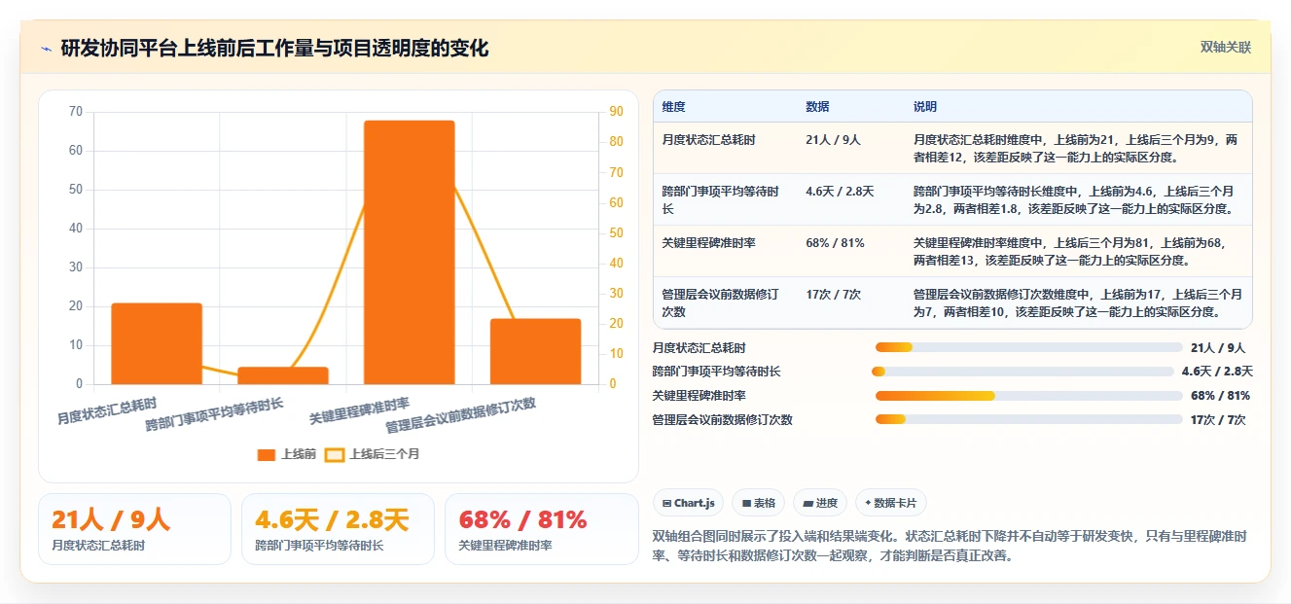Click the 维度 column header
Viewport: 1291px width, 604px height.
[x=674, y=107]
